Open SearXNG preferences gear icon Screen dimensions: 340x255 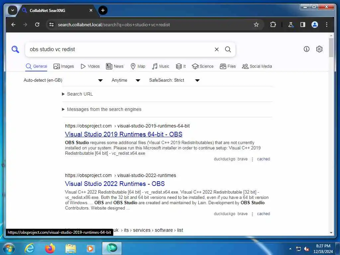(x=319, y=49)
